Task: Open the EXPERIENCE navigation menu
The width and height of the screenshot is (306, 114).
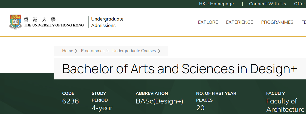Action: coord(239,22)
